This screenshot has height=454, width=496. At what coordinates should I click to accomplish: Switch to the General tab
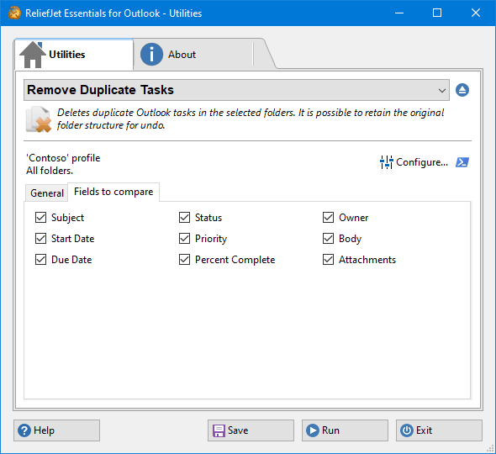(47, 193)
